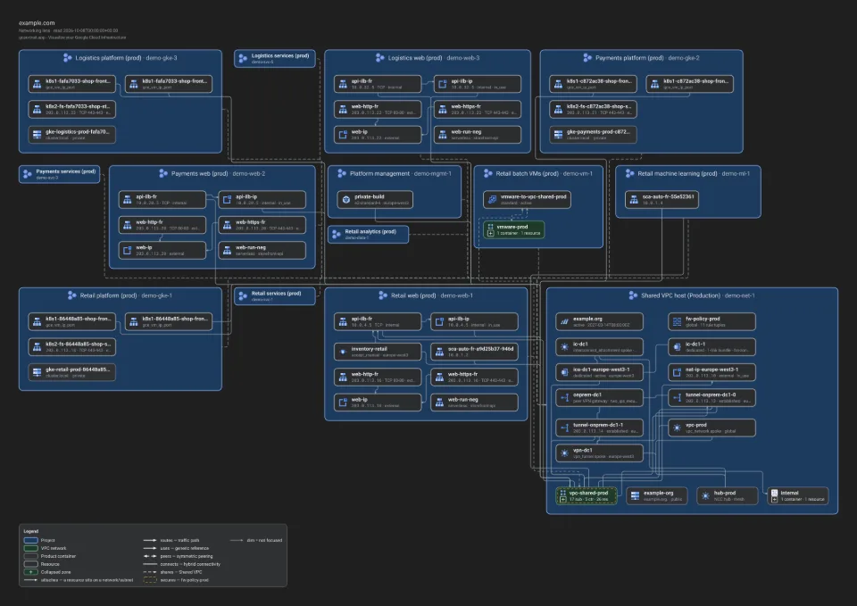Click the Retail services (prod) project icon

coord(243,295)
